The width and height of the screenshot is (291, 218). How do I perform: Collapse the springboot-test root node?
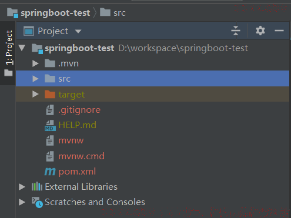tap(22, 48)
